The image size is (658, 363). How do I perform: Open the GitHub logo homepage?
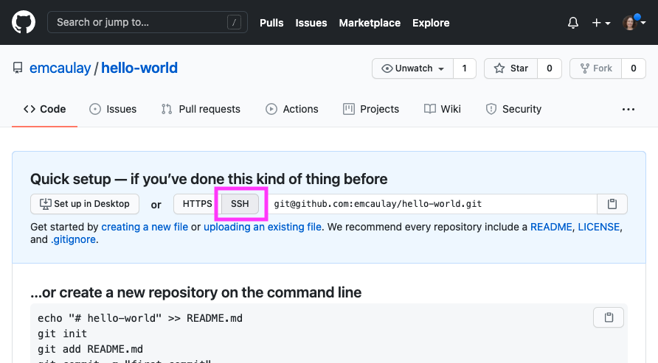(x=24, y=22)
